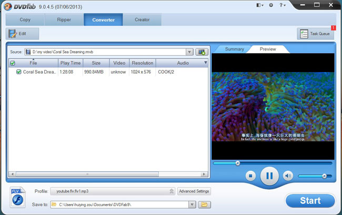Open the Profile selection dropdown
The width and height of the screenshot is (342, 215).
click(x=172, y=191)
